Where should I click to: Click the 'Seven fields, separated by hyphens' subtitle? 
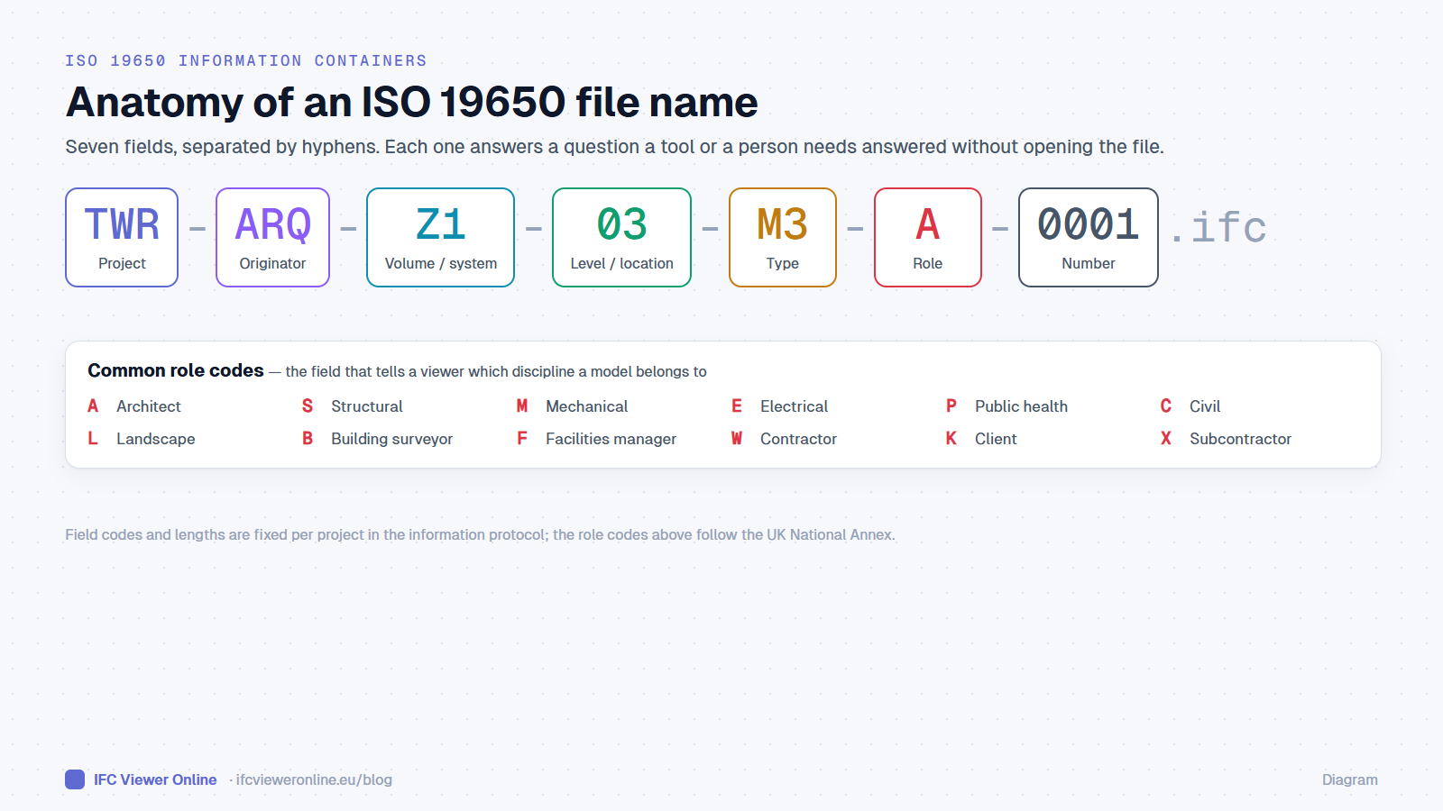614,147
